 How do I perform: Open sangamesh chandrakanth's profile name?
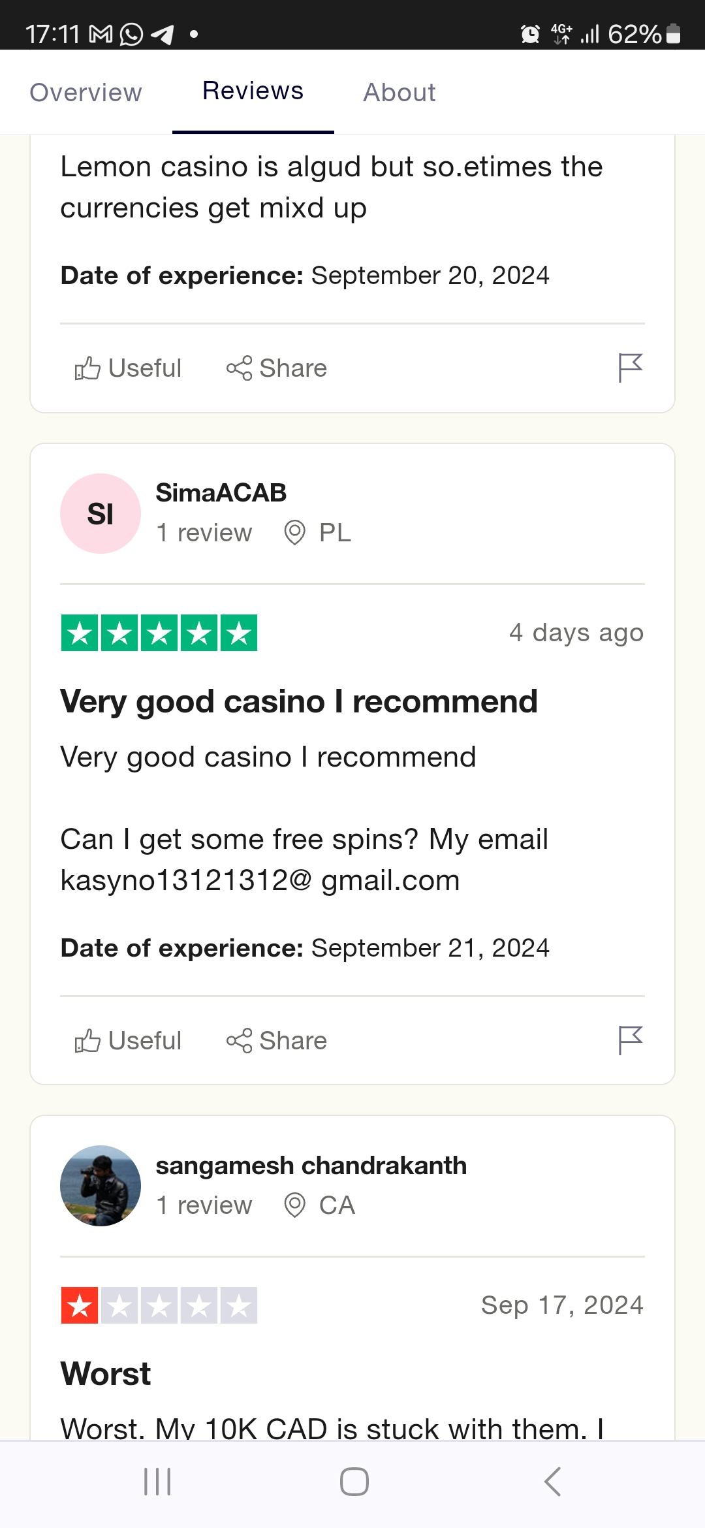(x=311, y=1166)
